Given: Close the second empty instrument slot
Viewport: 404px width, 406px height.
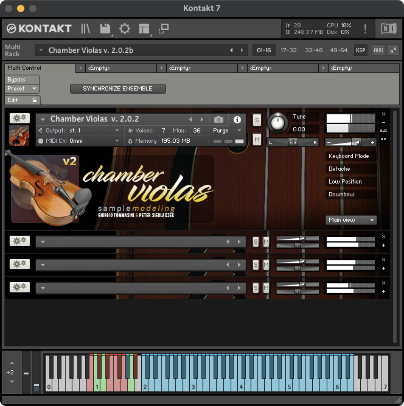Looking at the screenshot, I should tap(383, 237).
